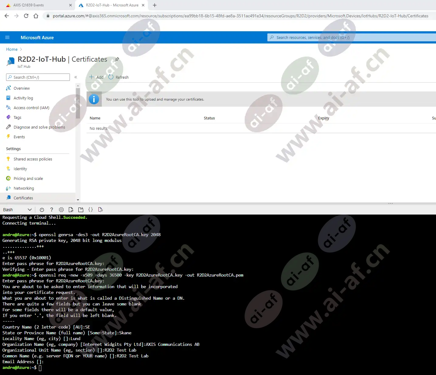The height and width of the screenshot is (375, 436).
Task: Click the purple Tags icon
Action: 9,117
